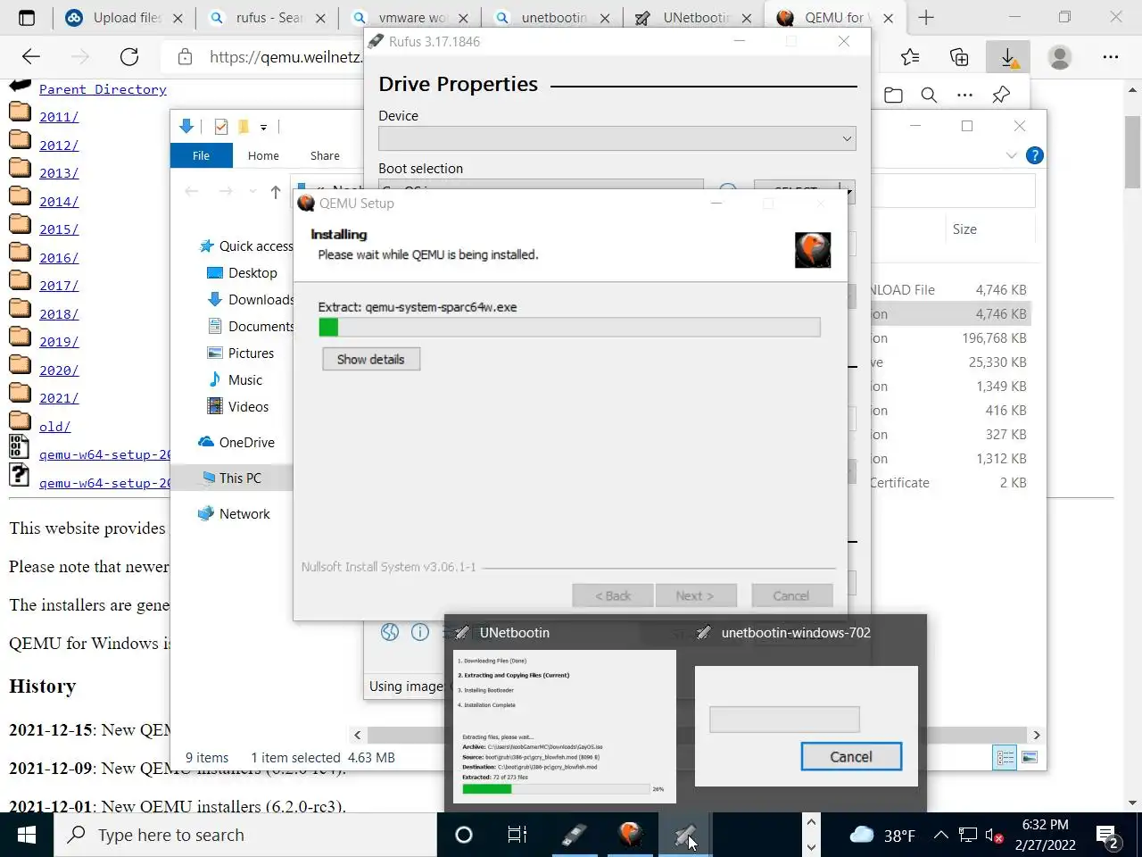
Task: Click UNetbootin preview extraction progress bar
Action: pos(556,788)
